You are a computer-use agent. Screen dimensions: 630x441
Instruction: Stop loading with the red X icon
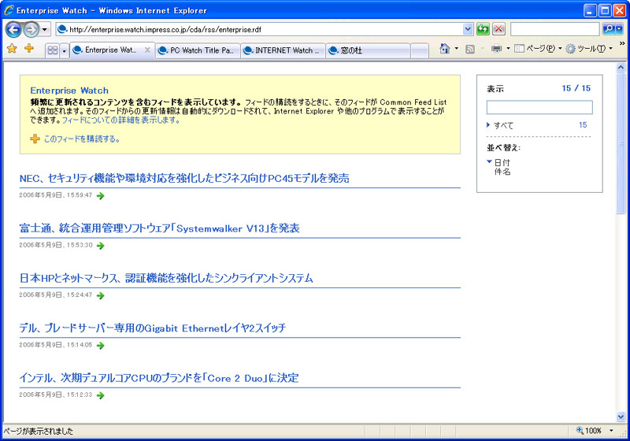coord(498,29)
